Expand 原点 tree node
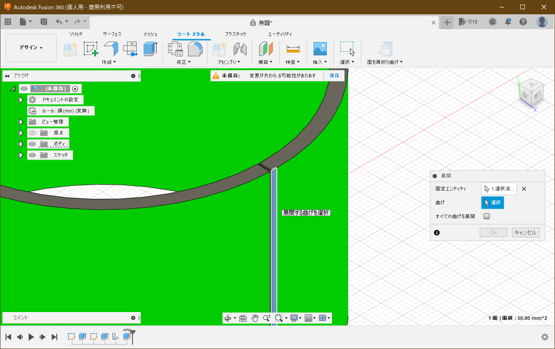This screenshot has height=349, width=555. 21,133
